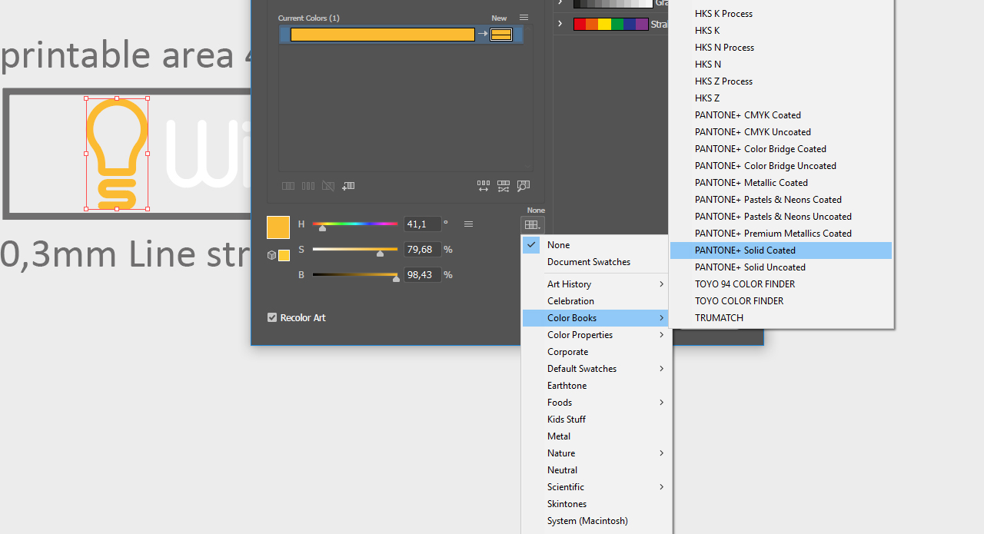The height and width of the screenshot is (534, 984).
Task: Open the color mode menu beside Hue field
Action: click(468, 224)
